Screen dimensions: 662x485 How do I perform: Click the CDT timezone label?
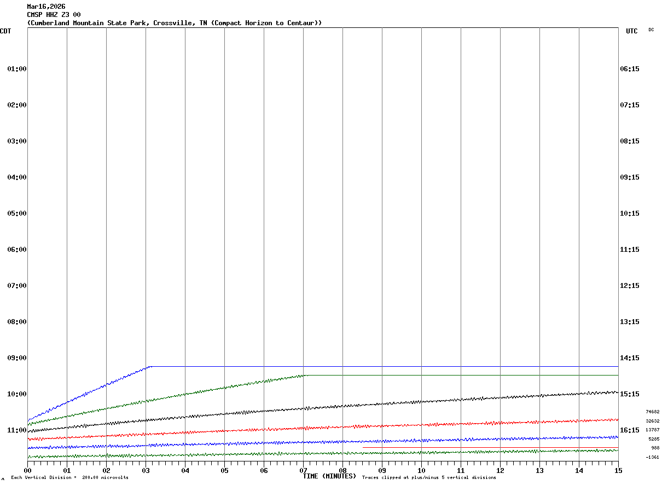point(5,31)
